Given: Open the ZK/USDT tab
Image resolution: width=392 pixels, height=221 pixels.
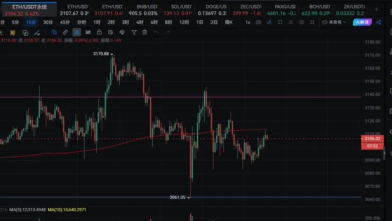Looking at the screenshot, I should 350,10.
